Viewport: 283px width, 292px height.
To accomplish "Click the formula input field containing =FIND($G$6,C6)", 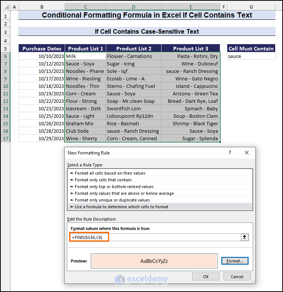I will (x=156, y=237).
